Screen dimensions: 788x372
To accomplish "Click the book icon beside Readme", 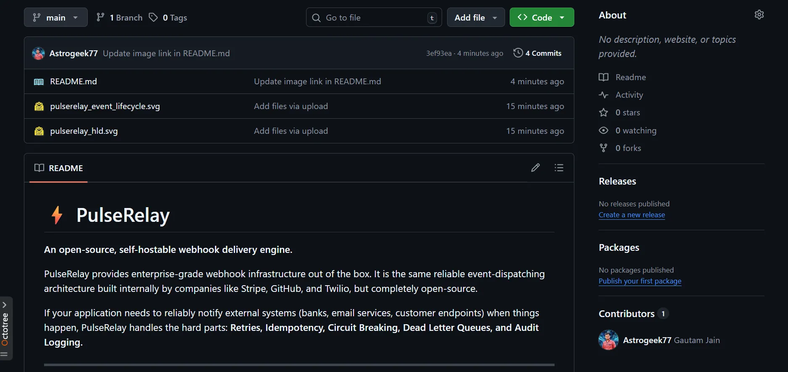I will (x=603, y=77).
